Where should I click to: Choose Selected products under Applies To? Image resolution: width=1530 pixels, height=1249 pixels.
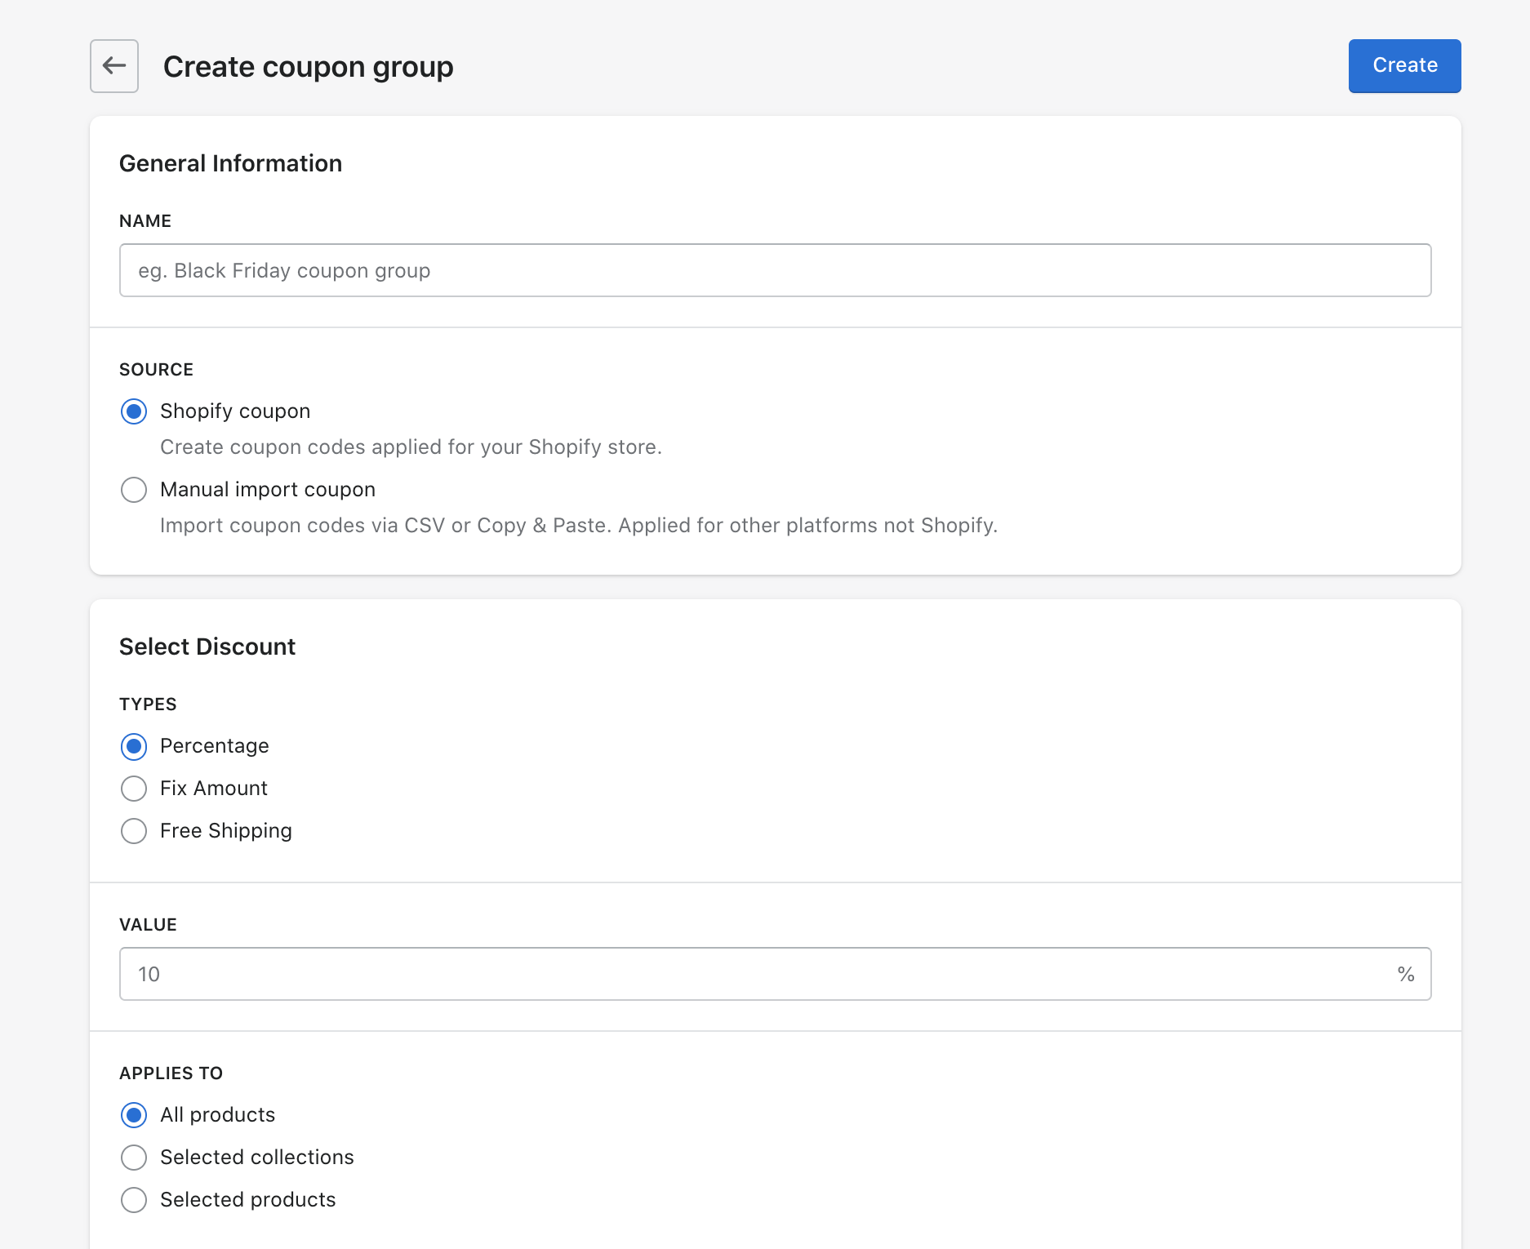pos(134,1200)
